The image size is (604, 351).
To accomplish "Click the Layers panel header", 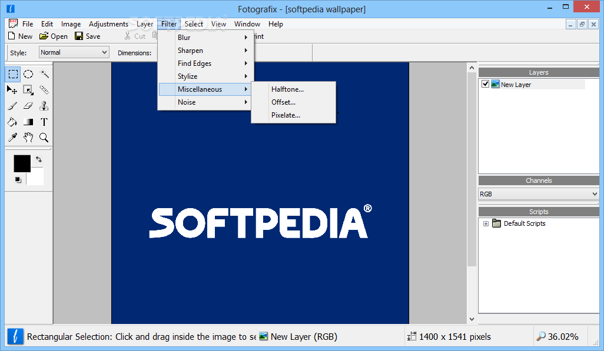I will coord(539,72).
